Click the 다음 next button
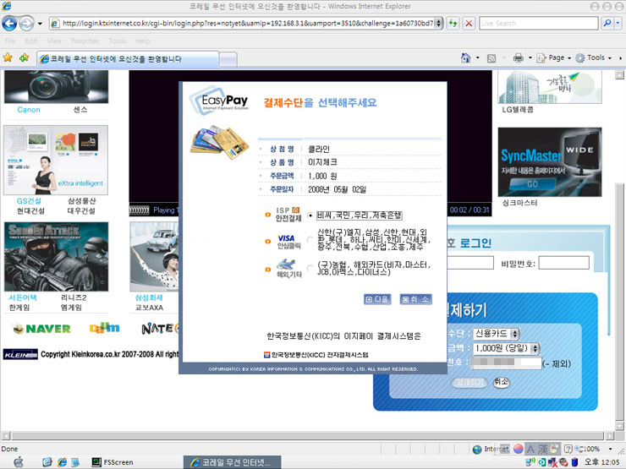 [x=377, y=299]
